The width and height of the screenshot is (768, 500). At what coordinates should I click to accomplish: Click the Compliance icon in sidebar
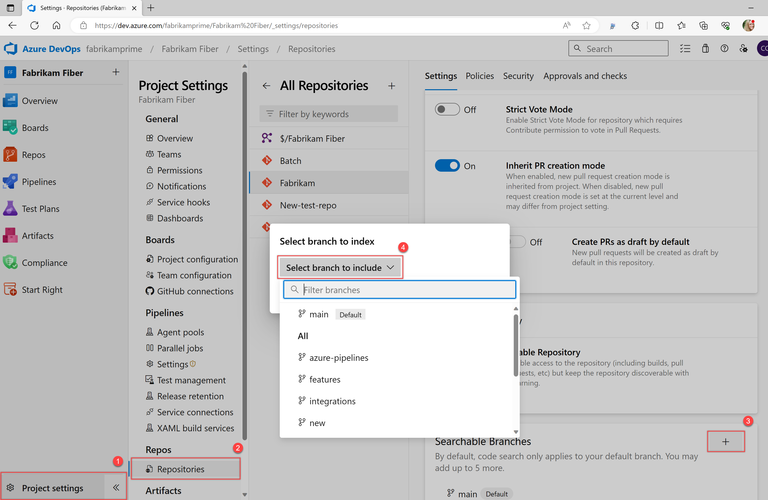point(11,262)
